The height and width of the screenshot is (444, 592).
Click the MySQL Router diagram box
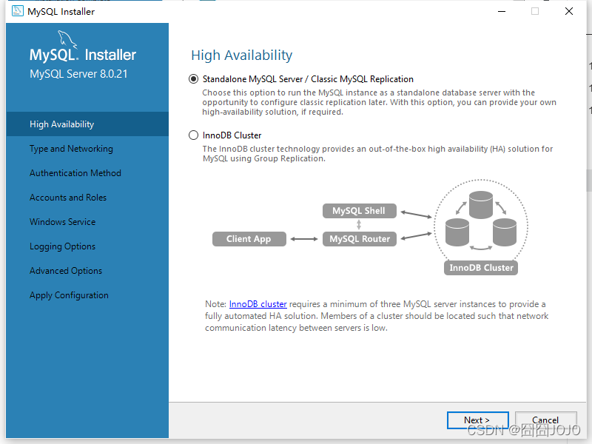(360, 239)
